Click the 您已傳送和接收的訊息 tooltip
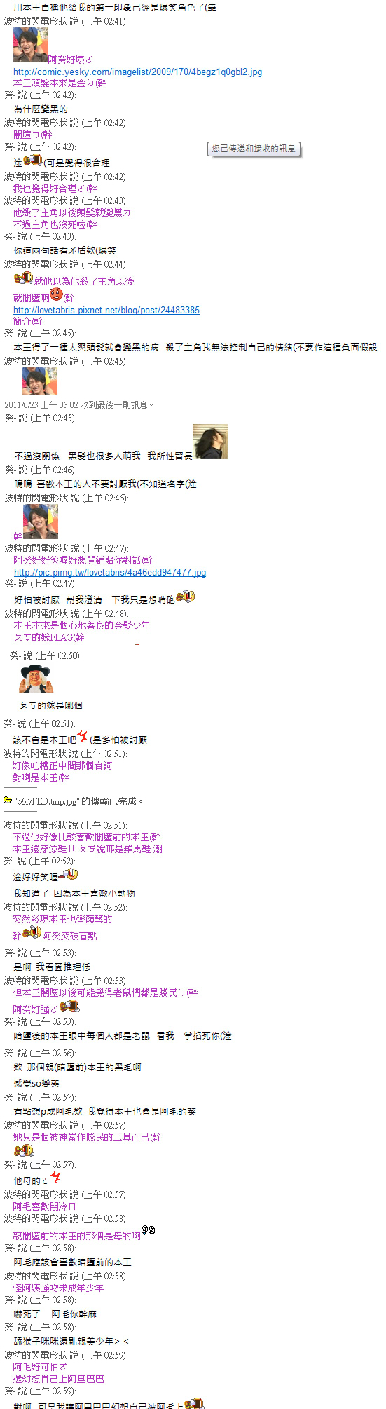The width and height of the screenshot is (386, 1409). click(x=254, y=149)
